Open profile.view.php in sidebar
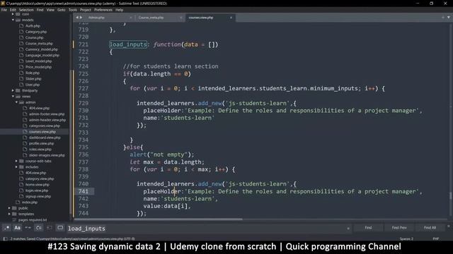 (x=41, y=143)
